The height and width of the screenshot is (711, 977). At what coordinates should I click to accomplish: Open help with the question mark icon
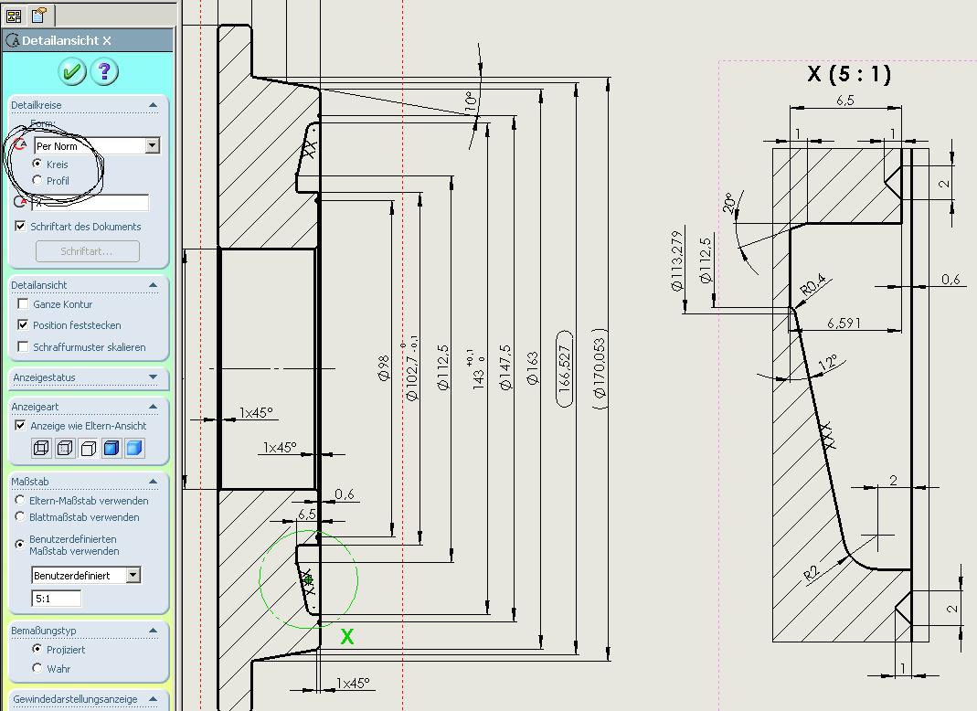(x=104, y=71)
